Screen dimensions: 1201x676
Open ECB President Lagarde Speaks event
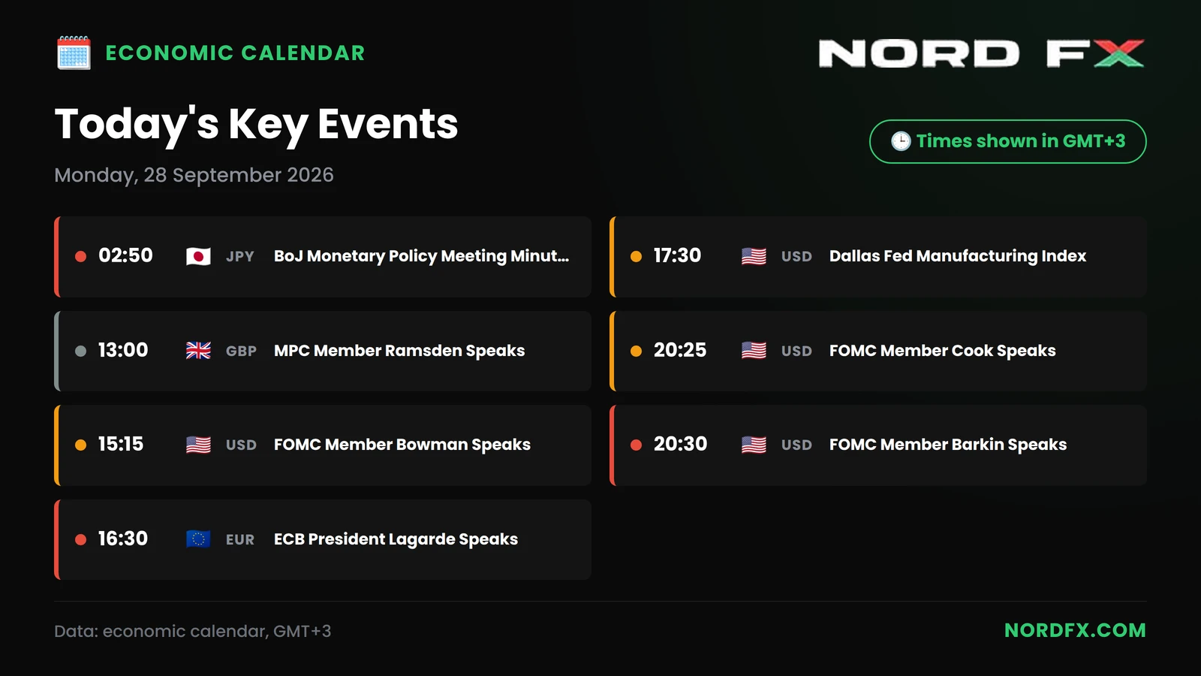pyautogui.click(x=323, y=539)
